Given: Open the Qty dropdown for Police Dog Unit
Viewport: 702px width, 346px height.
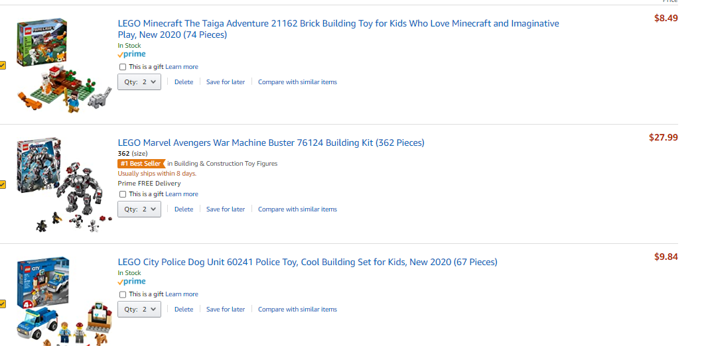Looking at the screenshot, I should point(139,310).
